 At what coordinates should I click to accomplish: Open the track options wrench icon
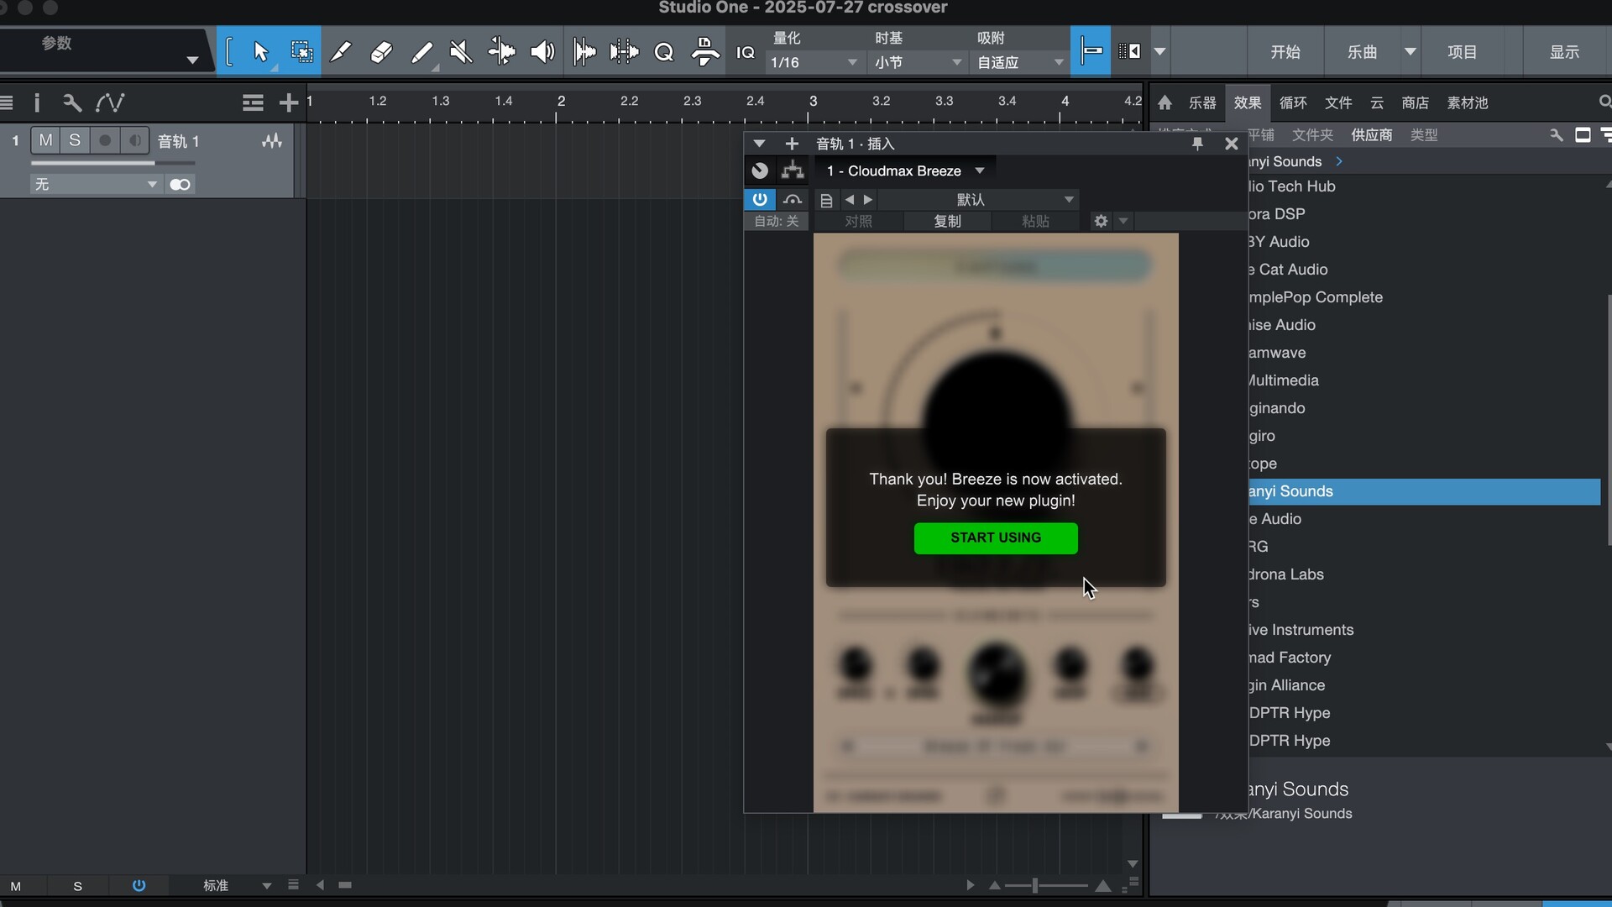pyautogui.click(x=72, y=102)
